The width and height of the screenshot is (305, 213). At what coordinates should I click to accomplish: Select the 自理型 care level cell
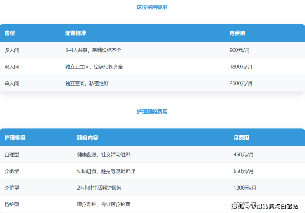tap(12, 155)
